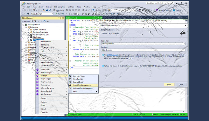Toggle Include Client Statistics

(x=89, y=13)
